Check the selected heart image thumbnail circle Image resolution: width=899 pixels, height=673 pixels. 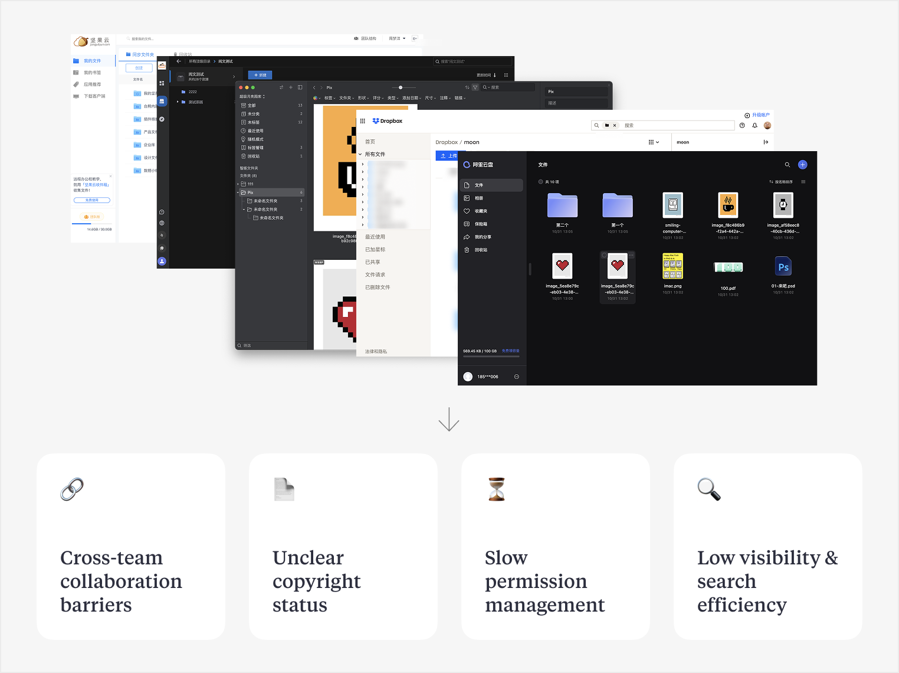click(605, 255)
